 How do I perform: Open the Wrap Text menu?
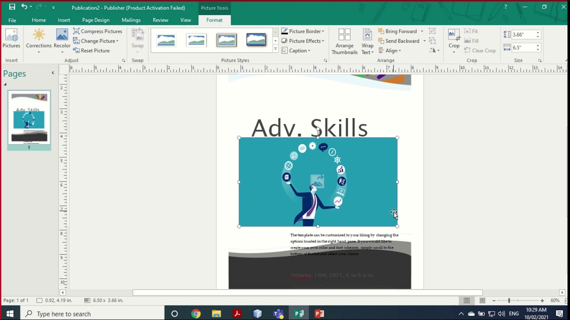367,41
